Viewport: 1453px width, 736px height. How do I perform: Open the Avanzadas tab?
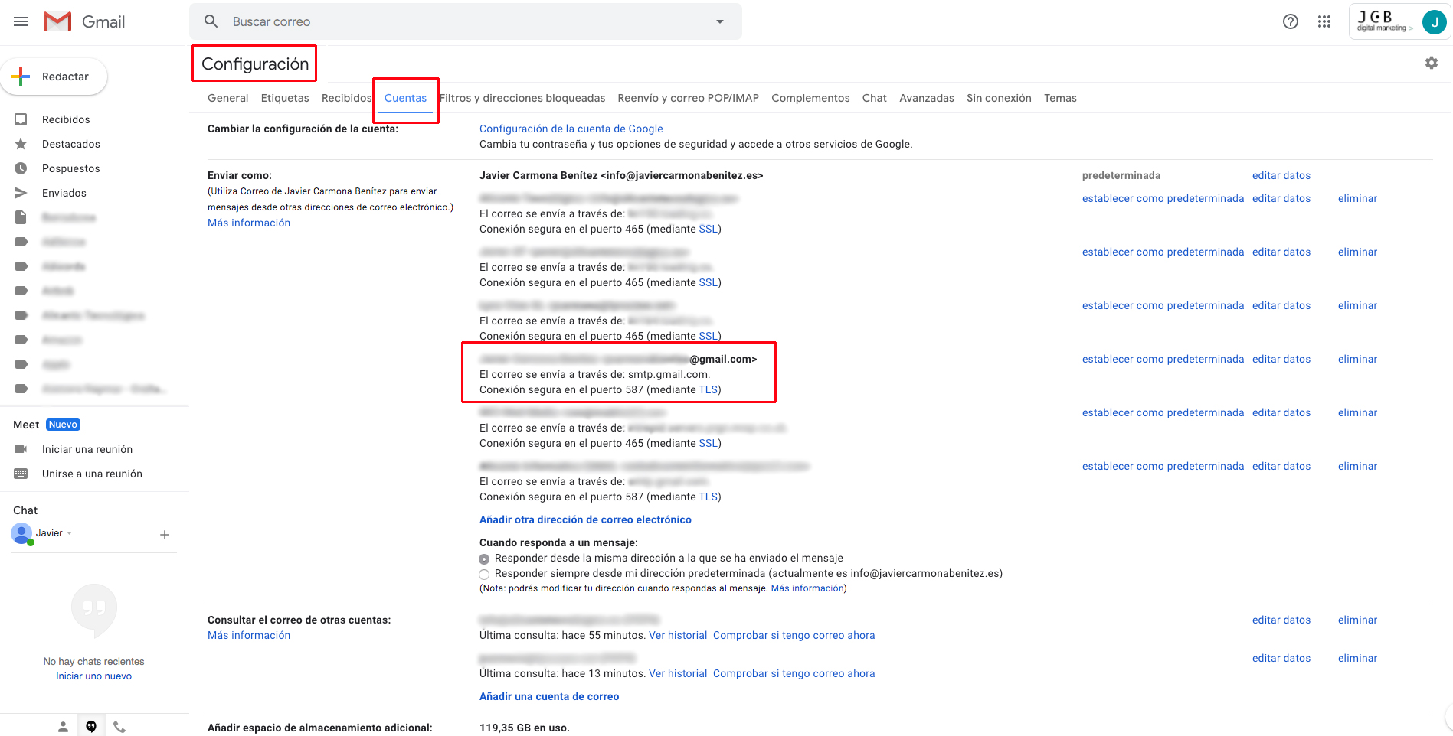(927, 98)
